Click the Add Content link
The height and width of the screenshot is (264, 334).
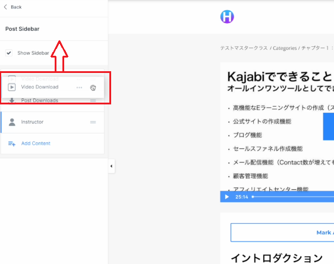(36, 144)
